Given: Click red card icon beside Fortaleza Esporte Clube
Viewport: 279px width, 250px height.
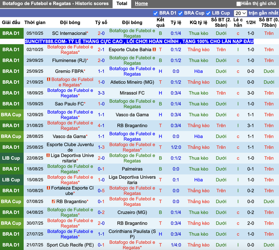Looking at the screenshot, I should [x=48, y=188].
